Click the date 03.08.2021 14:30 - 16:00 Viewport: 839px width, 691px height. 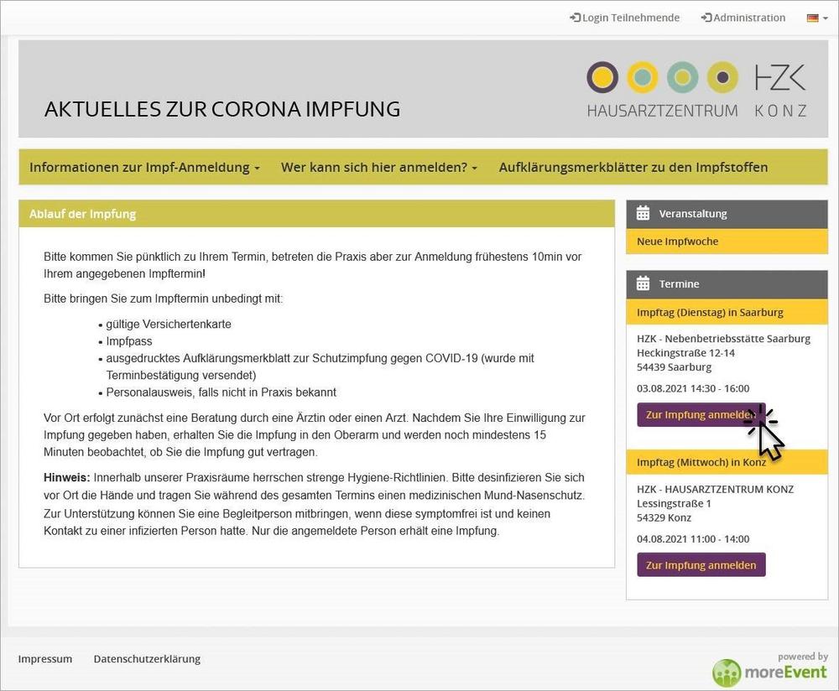click(x=693, y=388)
